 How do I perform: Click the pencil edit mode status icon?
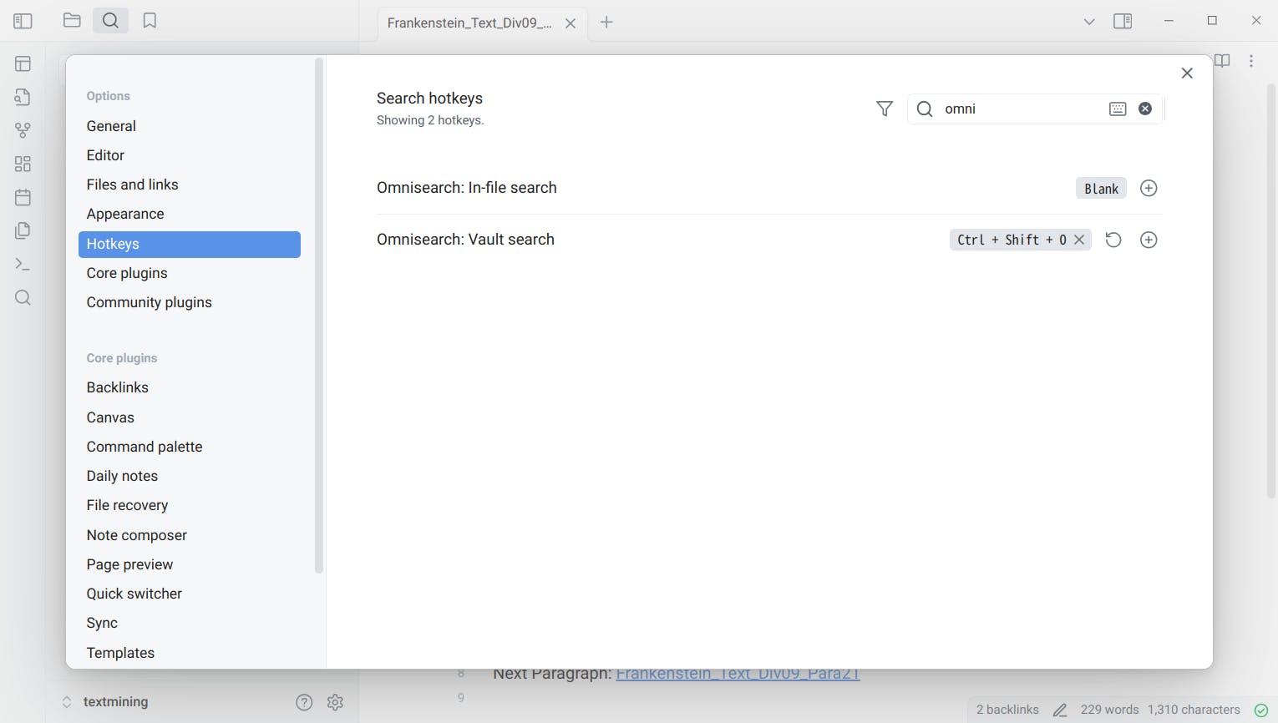pos(1060,710)
